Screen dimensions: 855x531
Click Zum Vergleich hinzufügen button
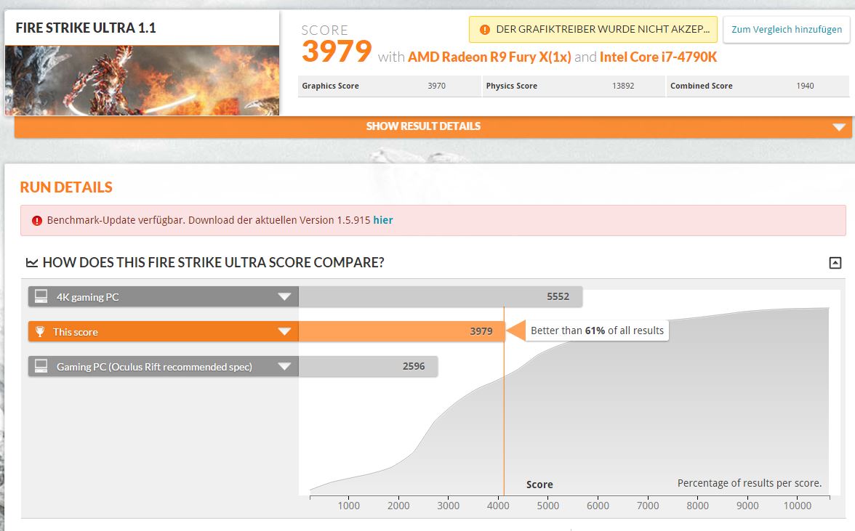click(787, 29)
